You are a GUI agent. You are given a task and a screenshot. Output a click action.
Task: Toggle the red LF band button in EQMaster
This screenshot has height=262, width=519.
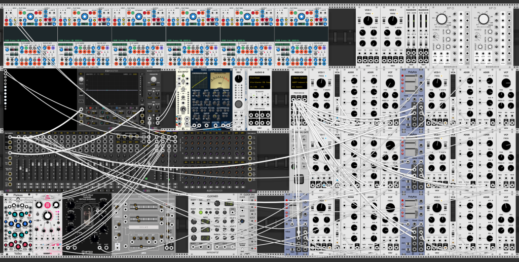coord(90,108)
